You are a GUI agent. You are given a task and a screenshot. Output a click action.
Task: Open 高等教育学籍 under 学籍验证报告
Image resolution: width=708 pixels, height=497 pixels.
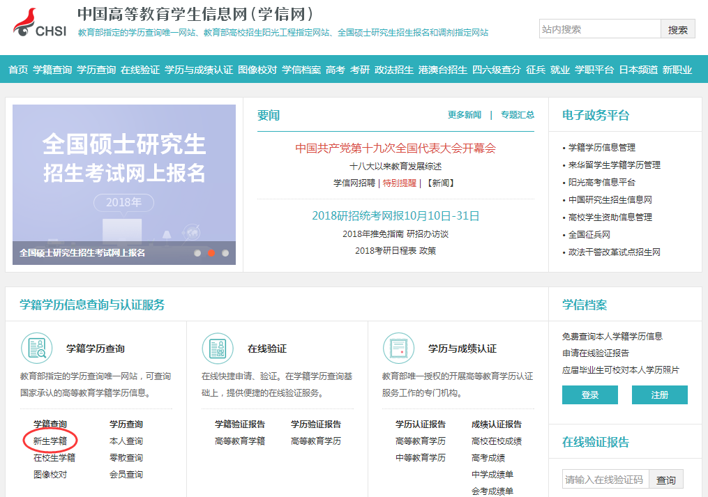click(240, 441)
